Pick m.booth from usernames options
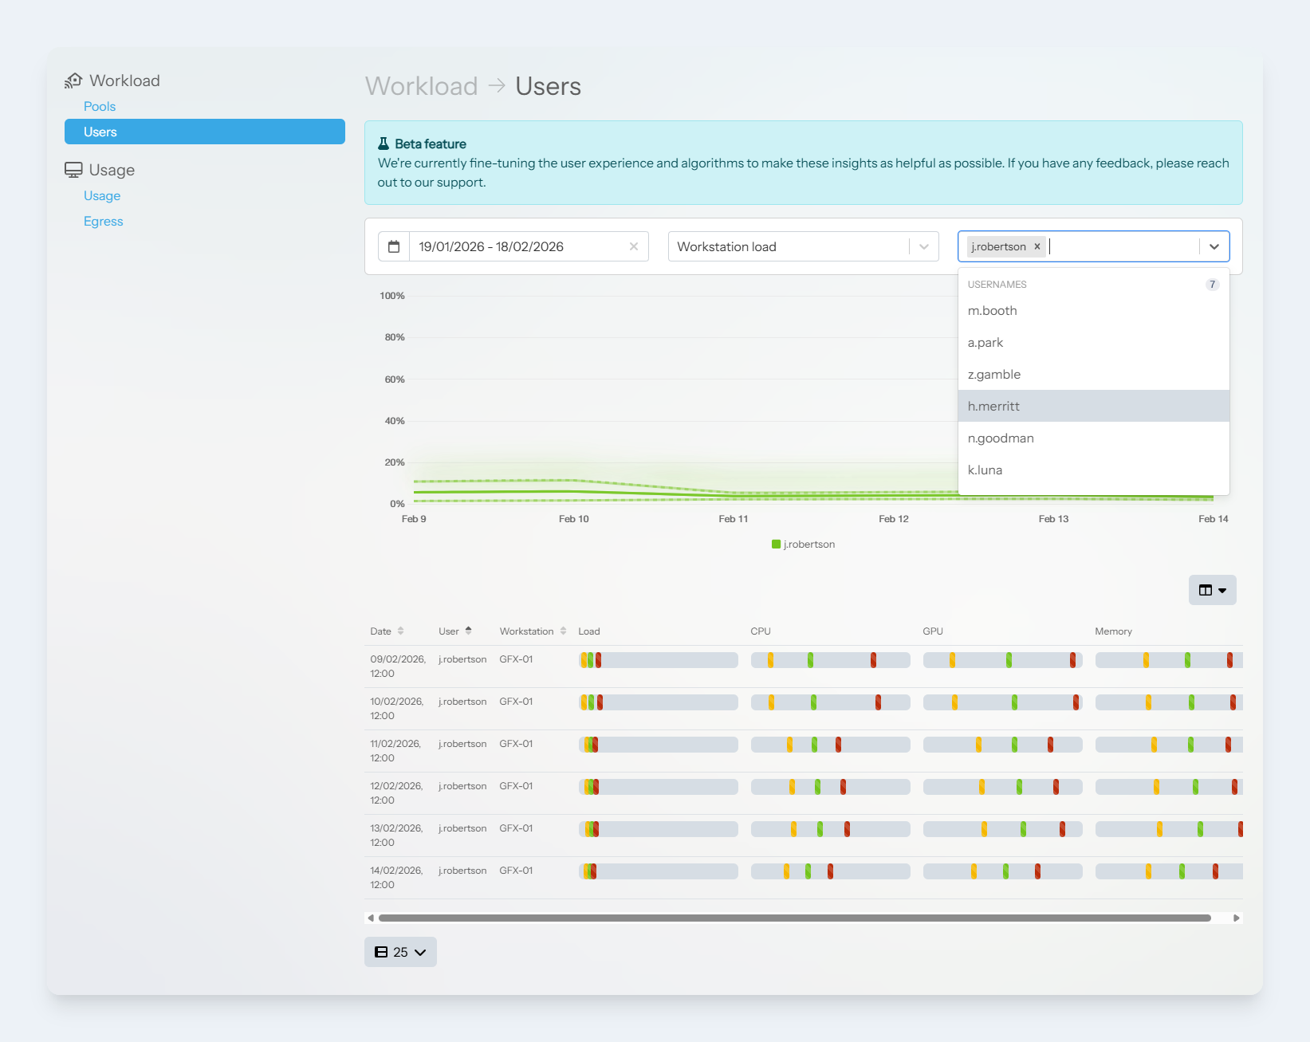 click(x=992, y=311)
